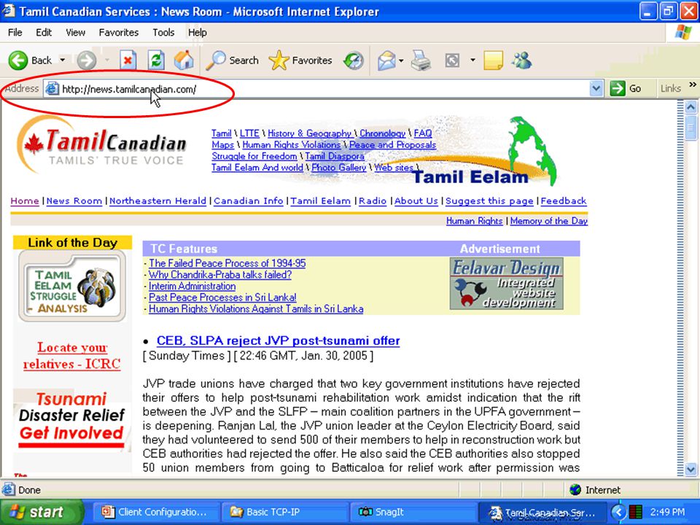The height and width of the screenshot is (525, 700).
Task: Open the Photo Gallery link
Action: tap(339, 168)
